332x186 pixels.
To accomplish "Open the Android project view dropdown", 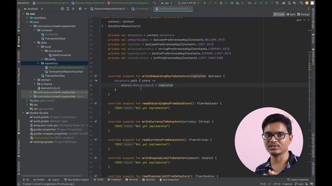I will point(33,9).
